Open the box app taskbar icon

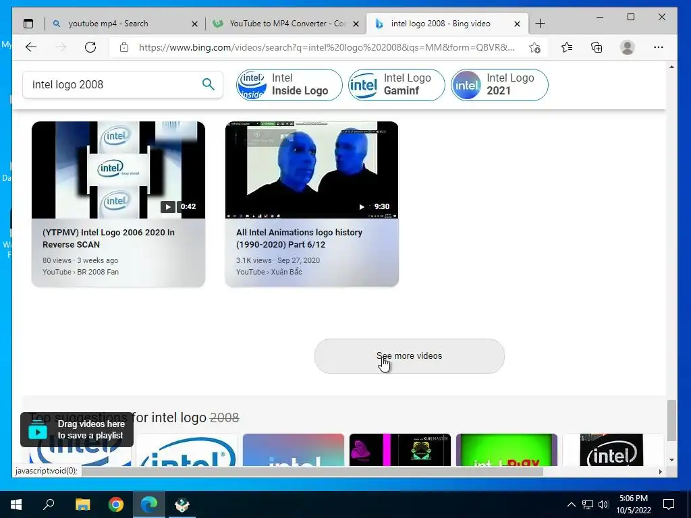coord(182,505)
